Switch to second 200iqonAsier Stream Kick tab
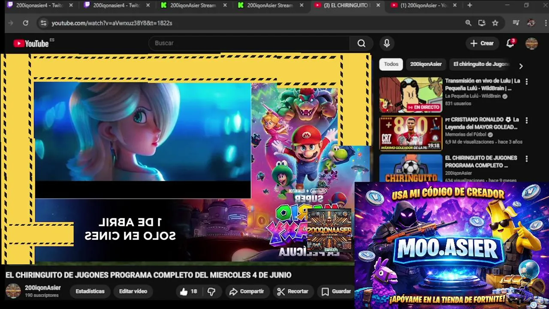 (x=270, y=5)
